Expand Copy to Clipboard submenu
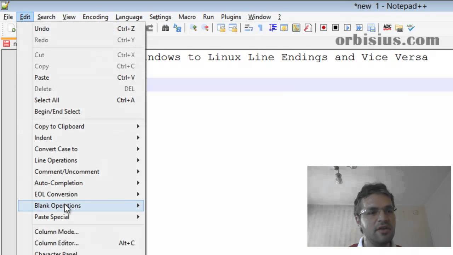Viewport: 453px width, 255px height. coord(81,126)
